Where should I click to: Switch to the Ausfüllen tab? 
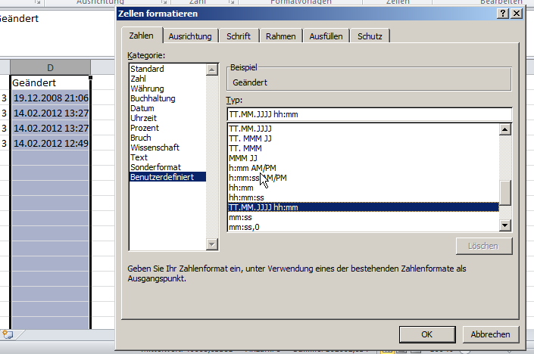[x=326, y=36]
